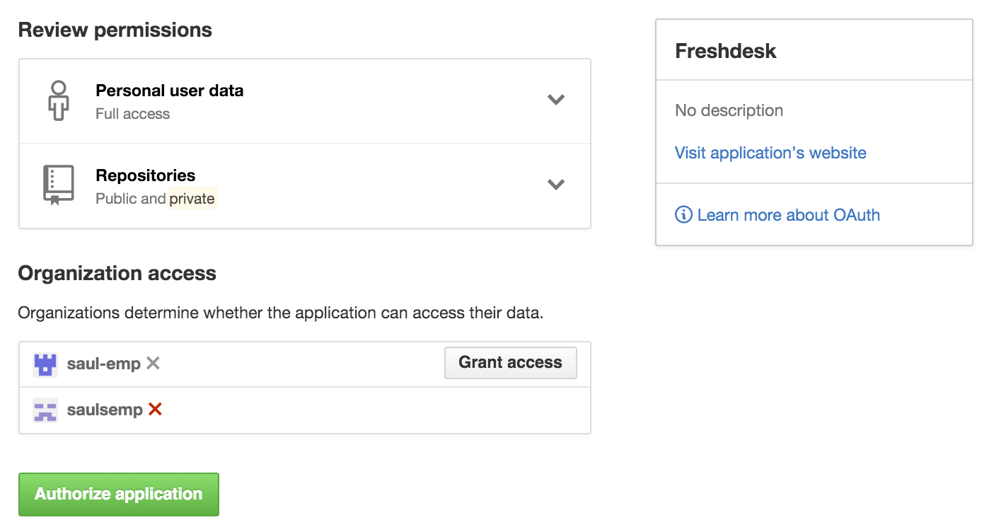This screenshot has height=532, width=989.
Task: Click the Freshdesk application heading
Action: (726, 51)
